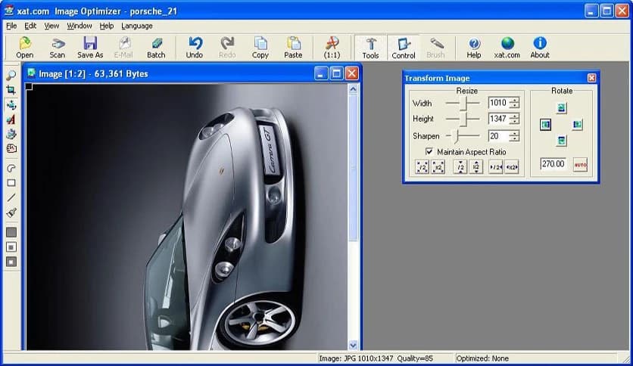Click the greyed Redo icon
633x366 pixels.
tap(227, 43)
